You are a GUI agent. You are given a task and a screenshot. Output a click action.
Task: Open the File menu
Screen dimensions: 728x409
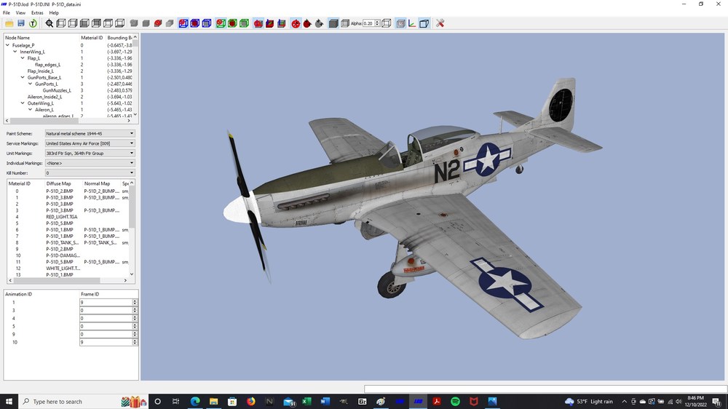[7, 13]
